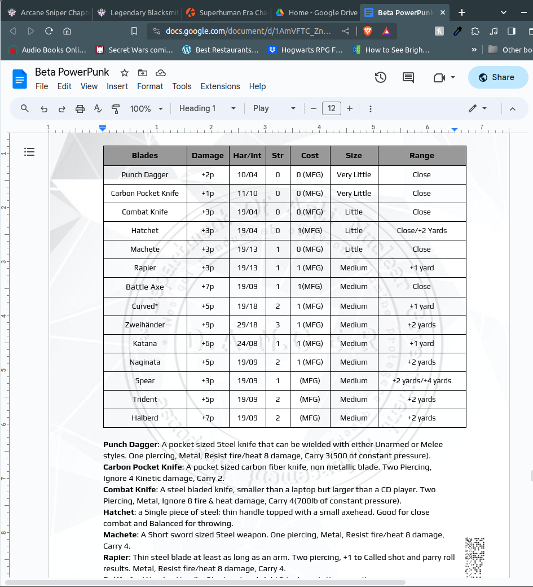
Task: View site information settings icon
Action: [157, 31]
